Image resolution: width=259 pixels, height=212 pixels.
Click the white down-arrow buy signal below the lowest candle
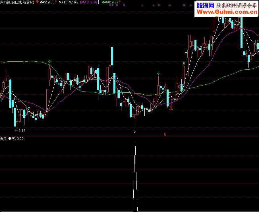(x=135, y=126)
